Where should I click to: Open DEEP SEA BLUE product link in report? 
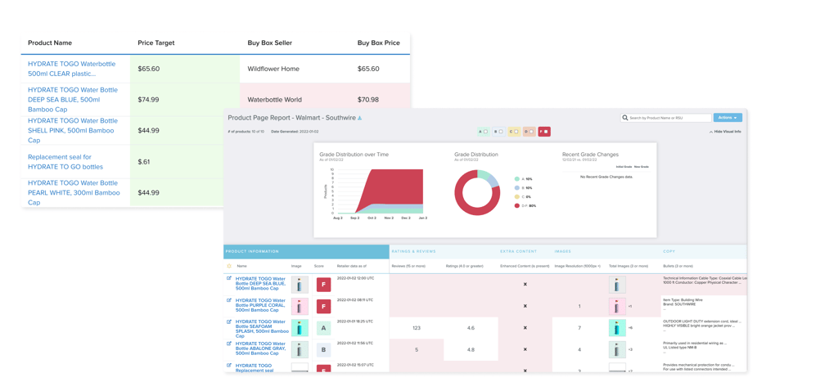(261, 284)
